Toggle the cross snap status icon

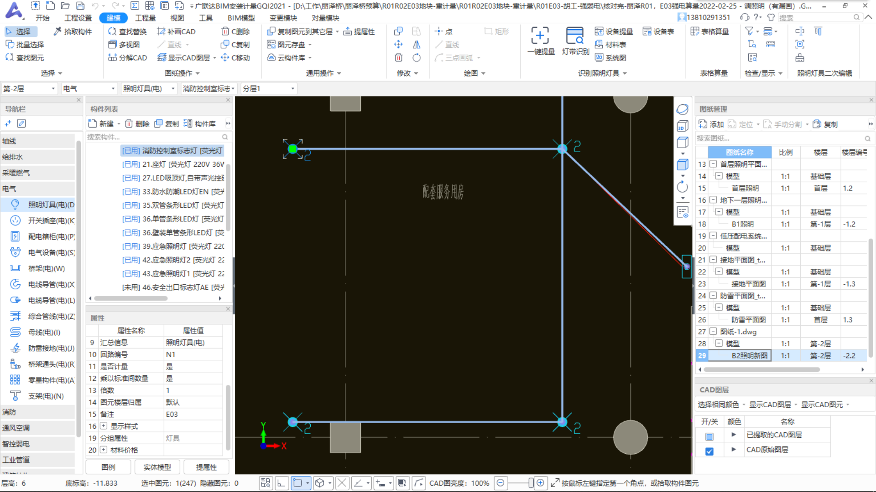(342, 483)
